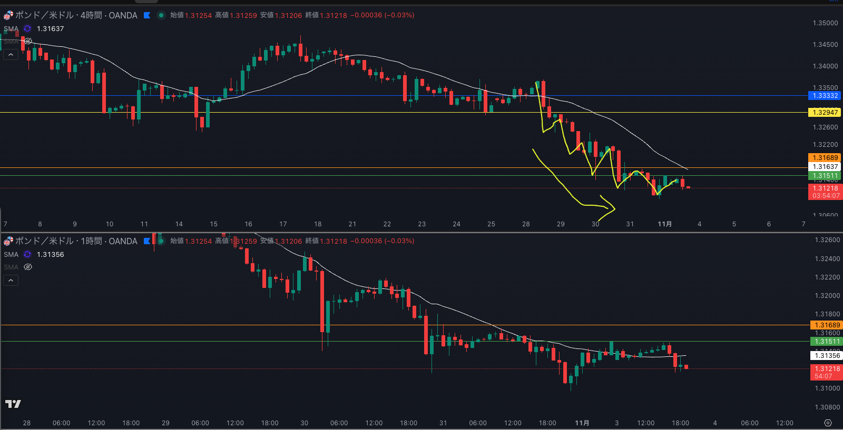Click the orange 1.31689 label on top chart

click(x=825, y=158)
